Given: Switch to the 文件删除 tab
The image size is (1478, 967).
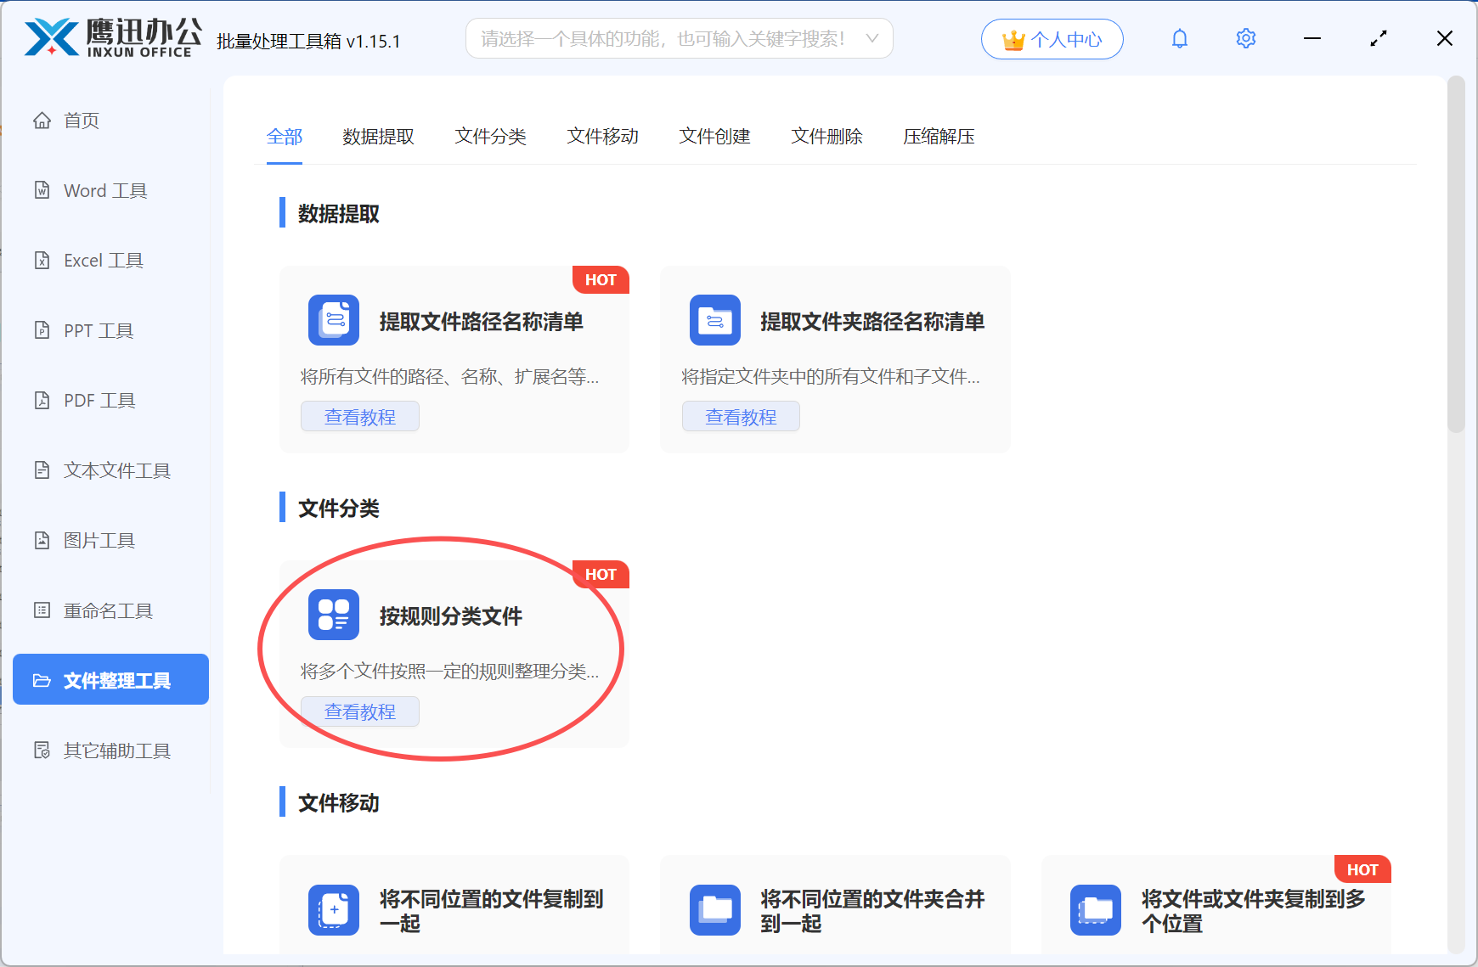Looking at the screenshot, I should [x=827, y=137].
